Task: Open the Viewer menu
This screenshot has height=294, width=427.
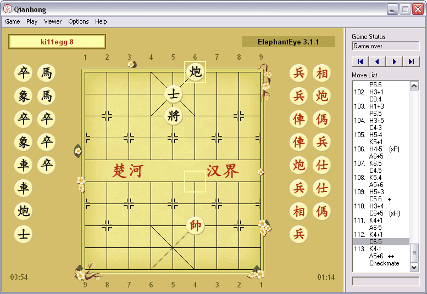Action: click(x=53, y=21)
